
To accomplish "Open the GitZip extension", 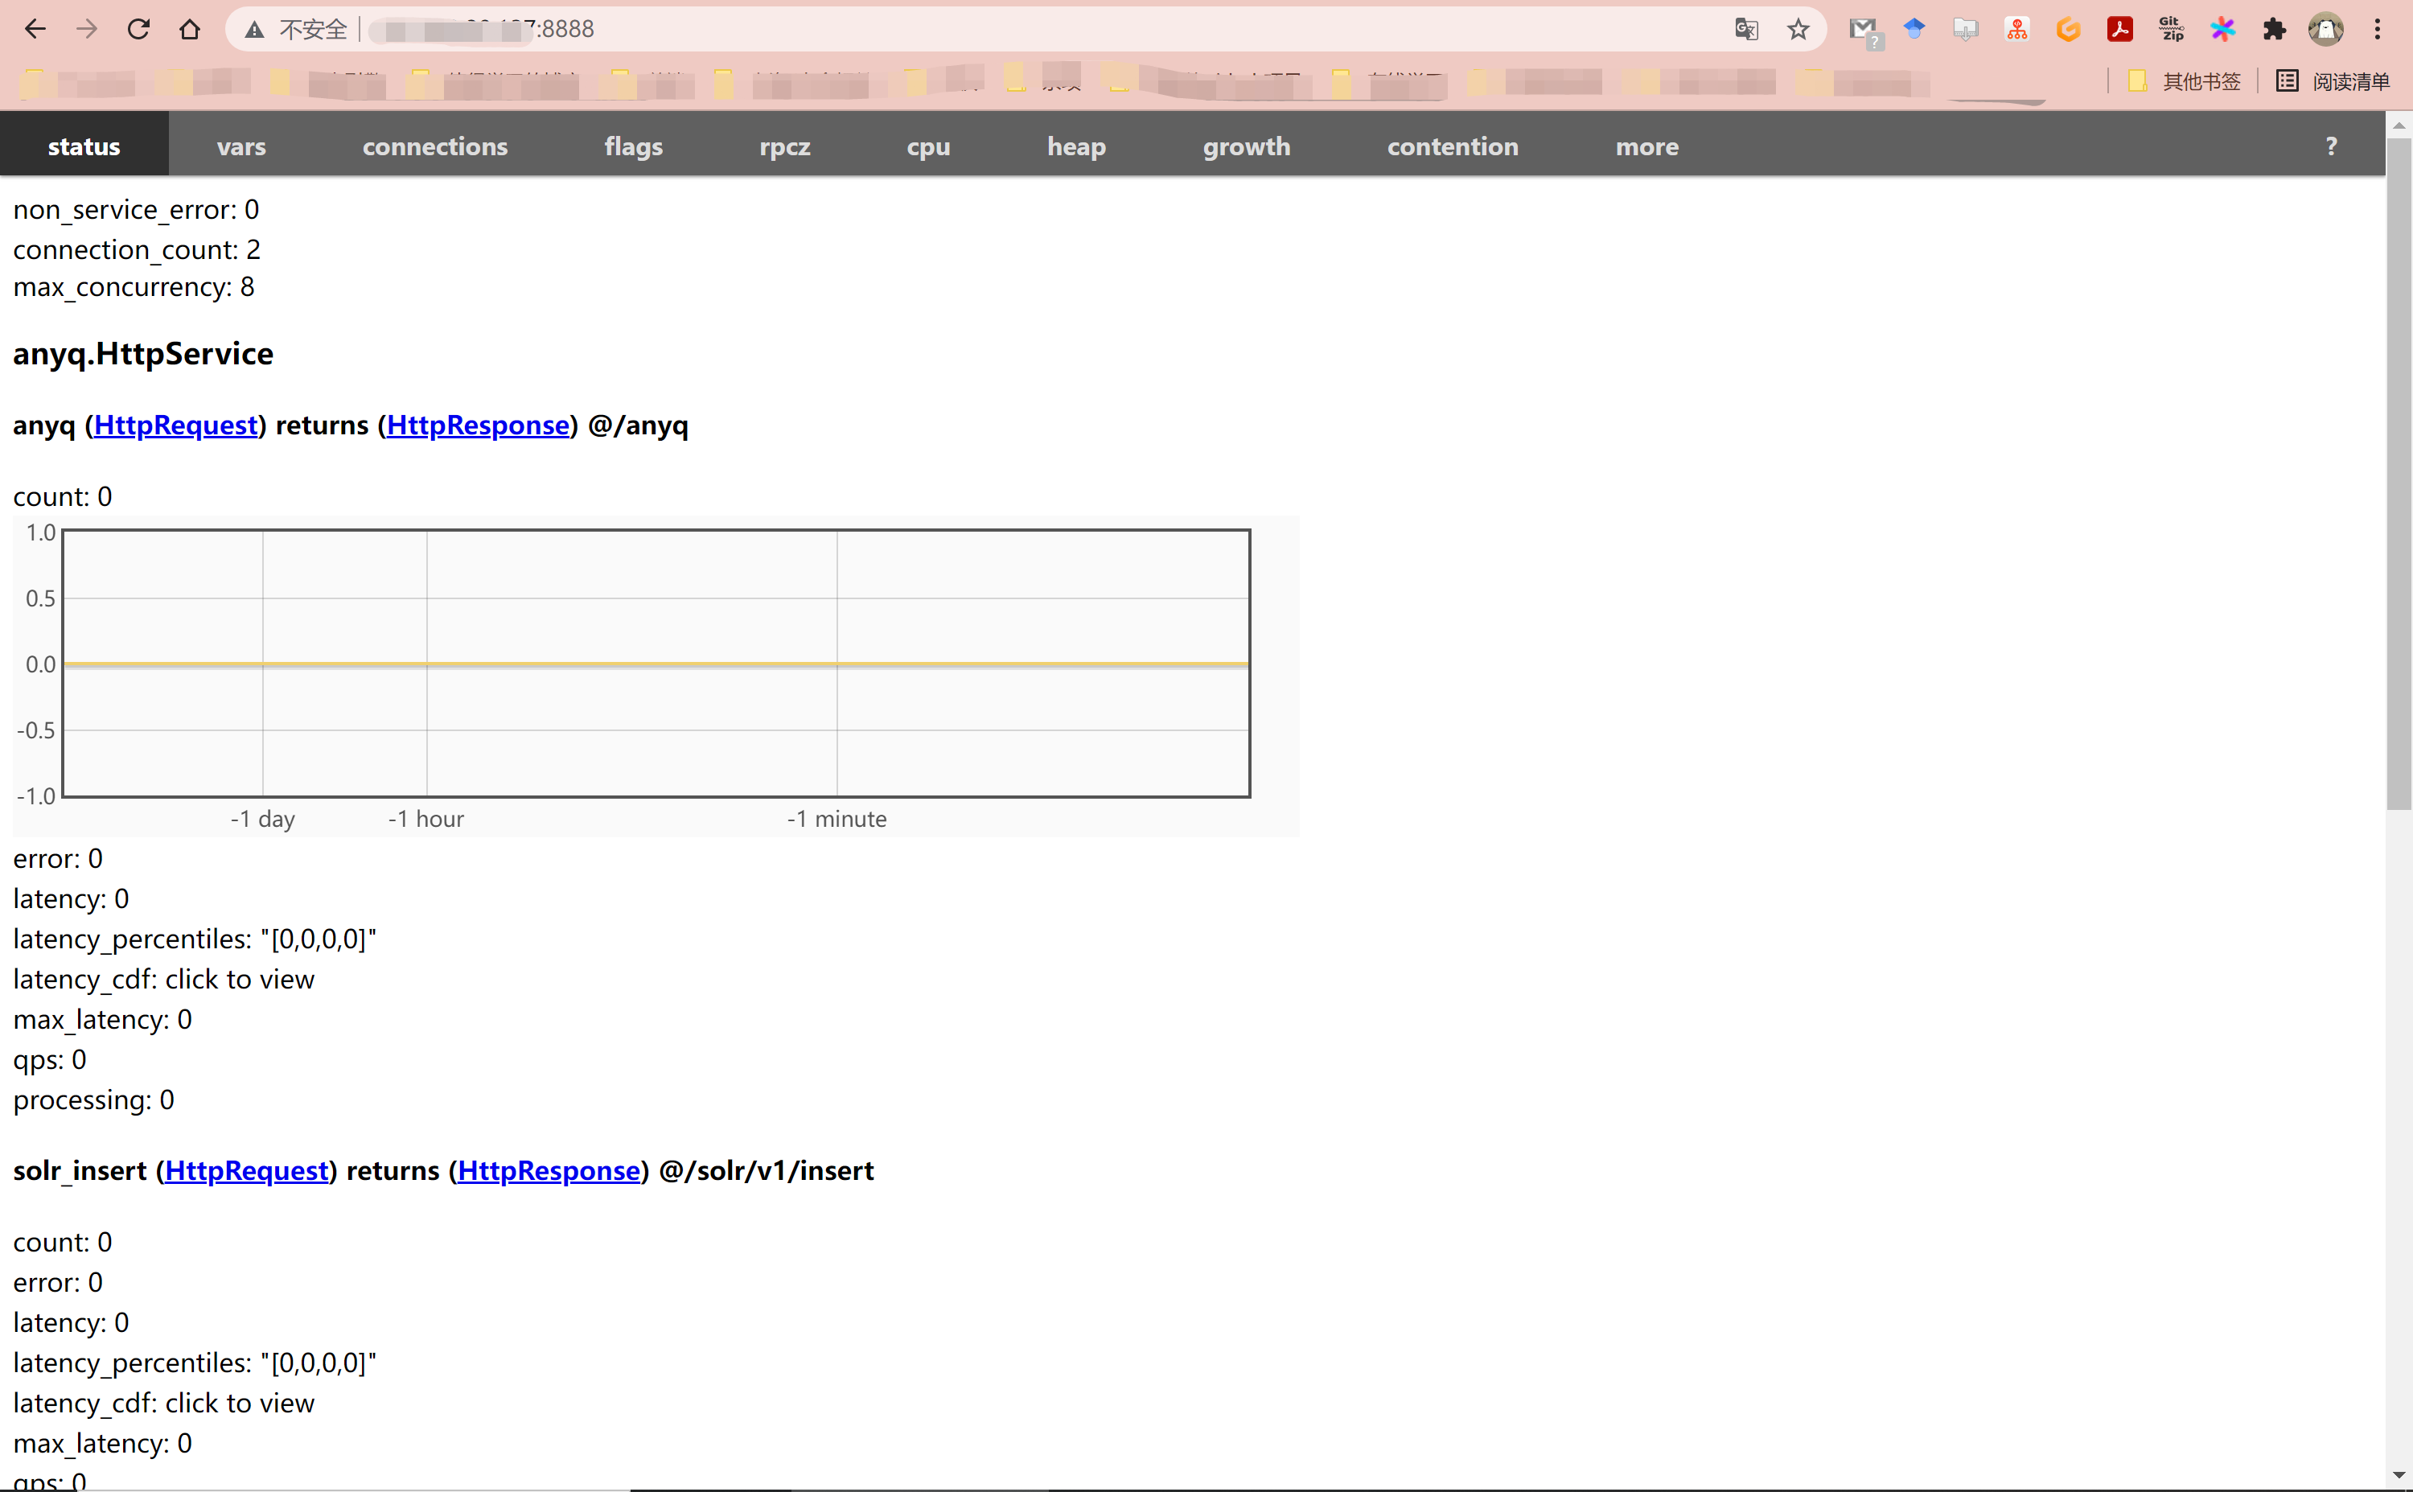I will click(2170, 30).
